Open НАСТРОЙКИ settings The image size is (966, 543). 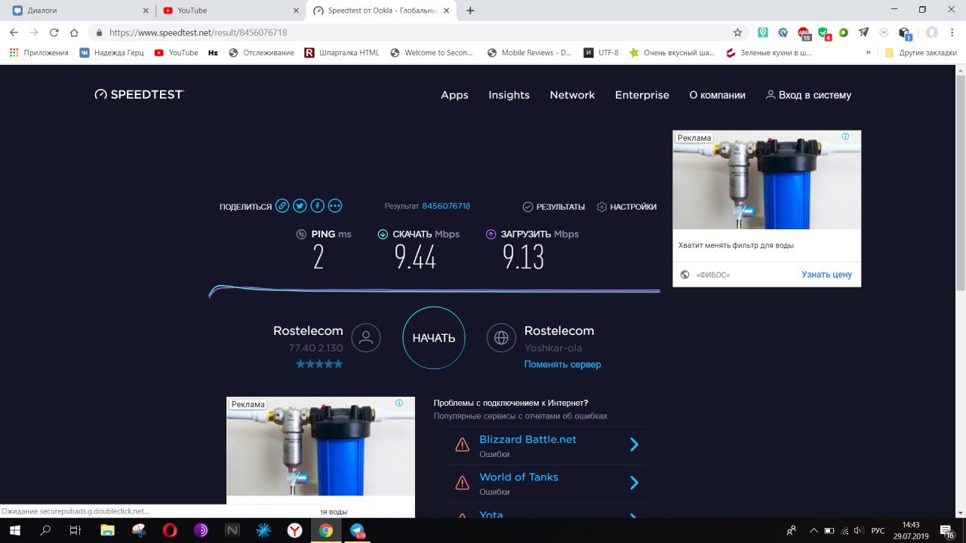(x=626, y=207)
